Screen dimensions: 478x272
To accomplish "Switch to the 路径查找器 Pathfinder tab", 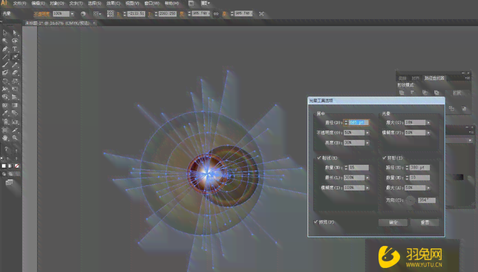I will tap(434, 78).
